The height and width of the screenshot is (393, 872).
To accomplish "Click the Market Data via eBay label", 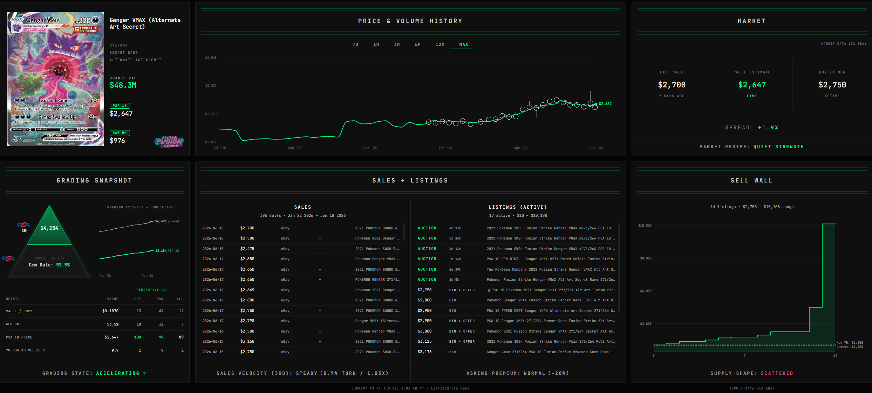I will point(844,44).
